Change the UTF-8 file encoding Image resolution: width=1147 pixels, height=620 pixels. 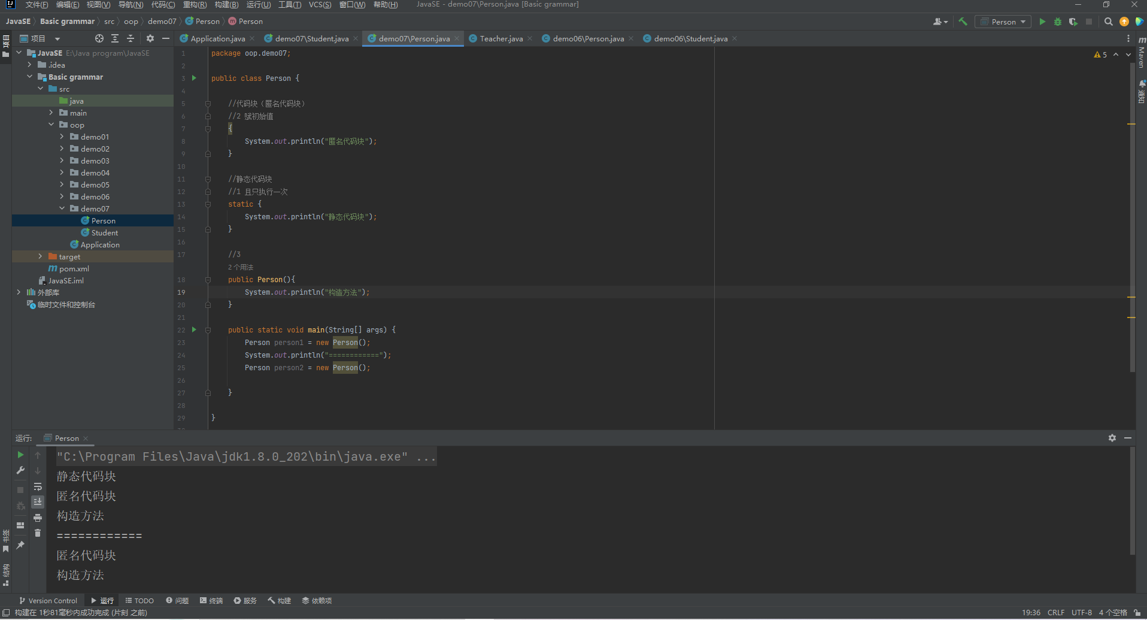(x=1082, y=613)
